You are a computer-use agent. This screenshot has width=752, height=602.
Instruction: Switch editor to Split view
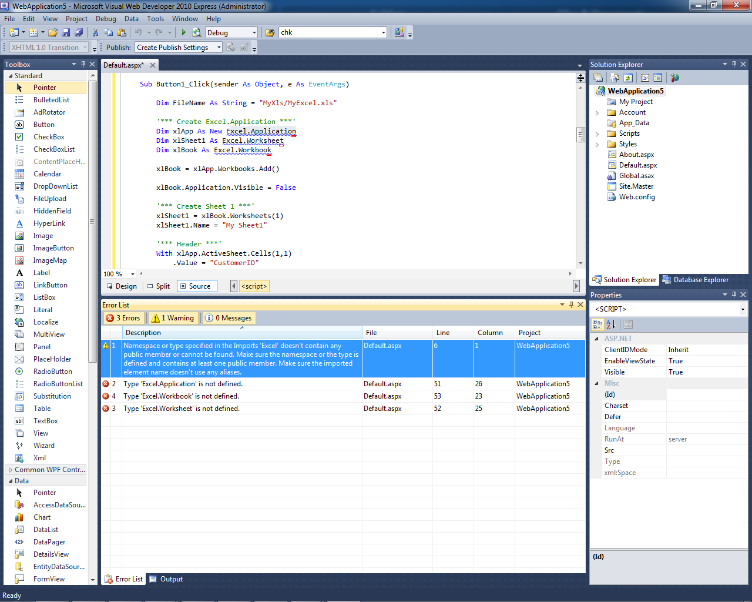pyautogui.click(x=159, y=286)
